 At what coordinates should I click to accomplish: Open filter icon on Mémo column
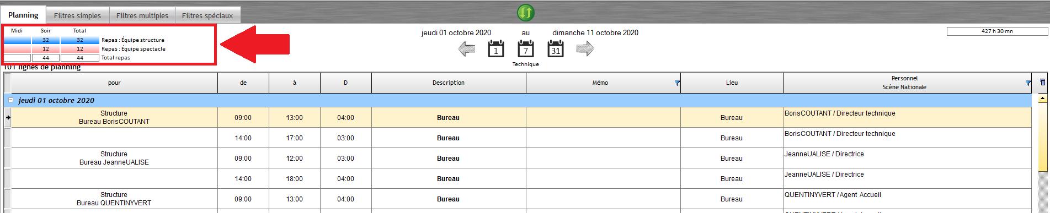[677, 83]
